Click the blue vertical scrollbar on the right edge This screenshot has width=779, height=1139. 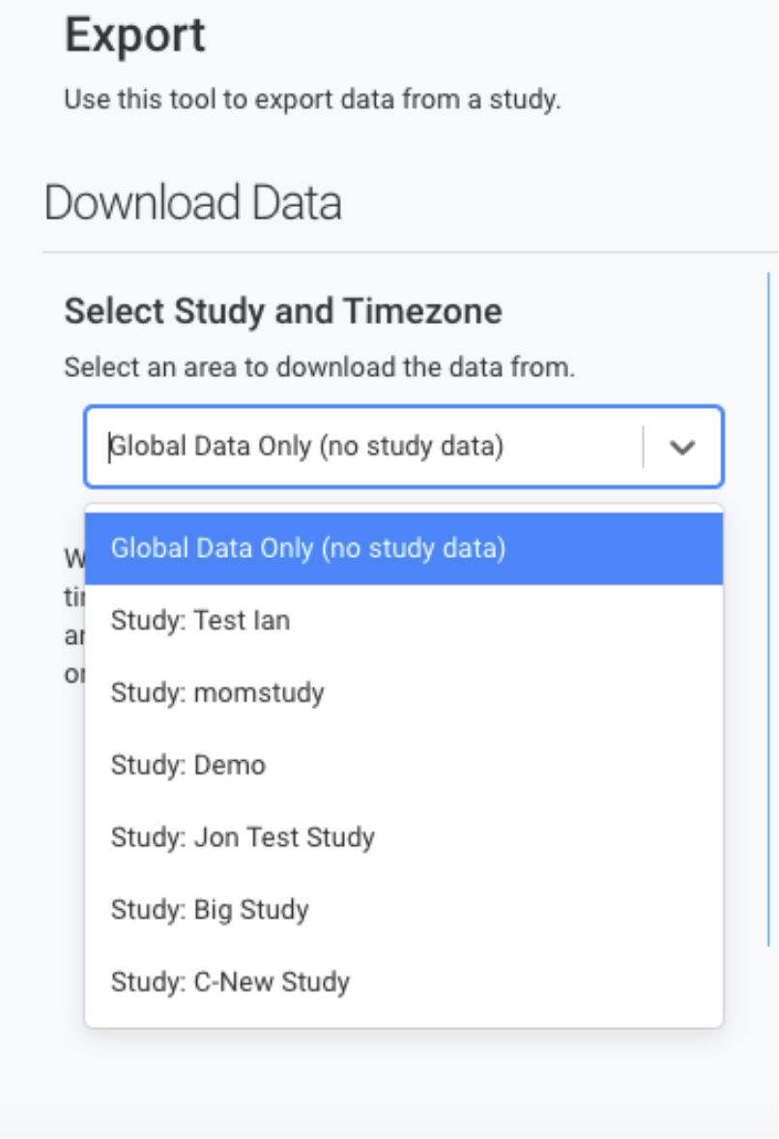tap(768, 609)
